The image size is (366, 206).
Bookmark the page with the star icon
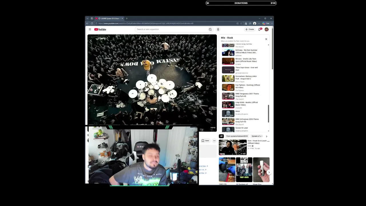[x=241, y=23]
